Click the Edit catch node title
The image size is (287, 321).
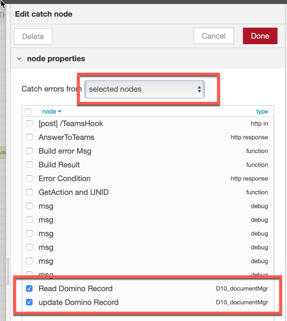click(44, 14)
